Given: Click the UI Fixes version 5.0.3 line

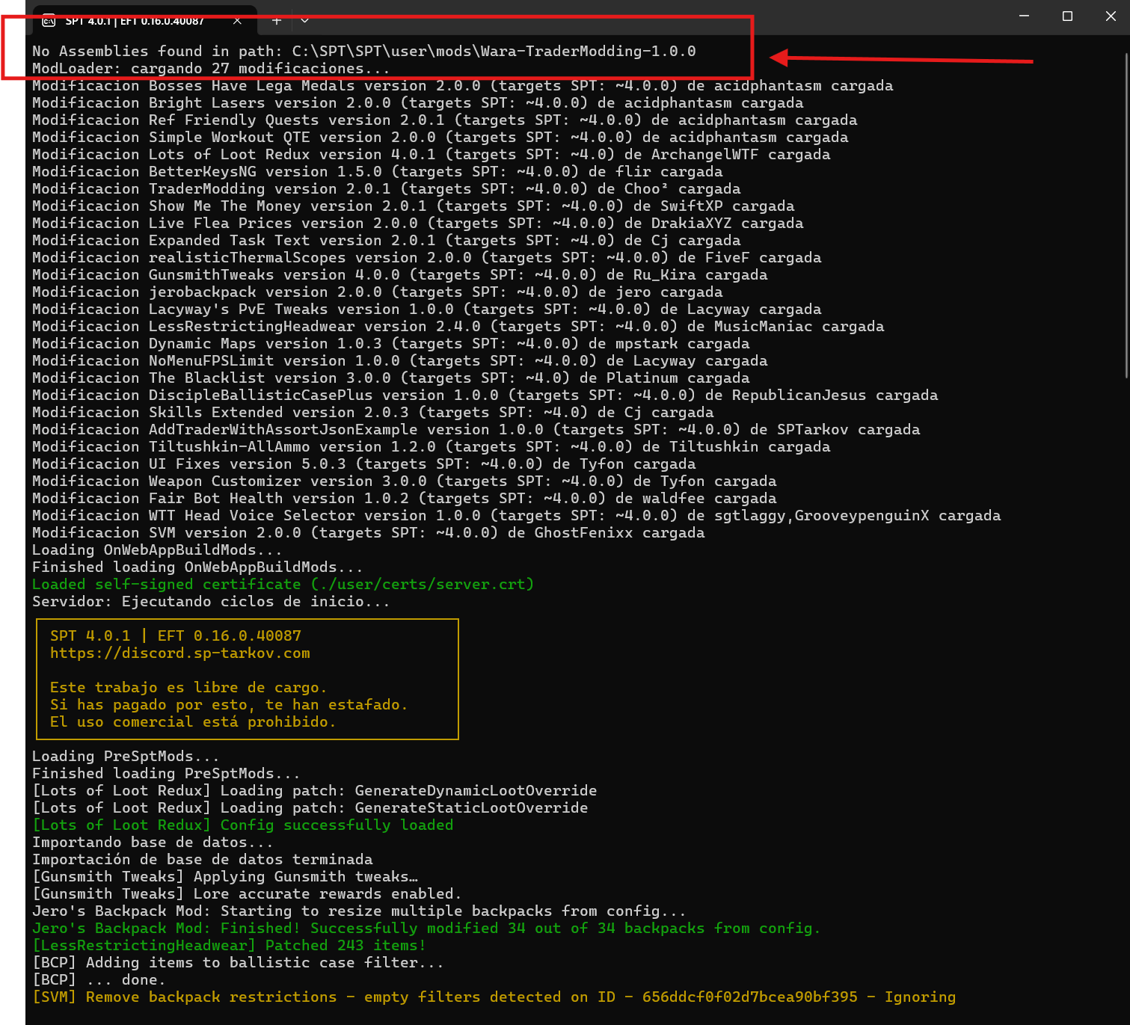Looking at the screenshot, I should pyautogui.click(x=363, y=464).
